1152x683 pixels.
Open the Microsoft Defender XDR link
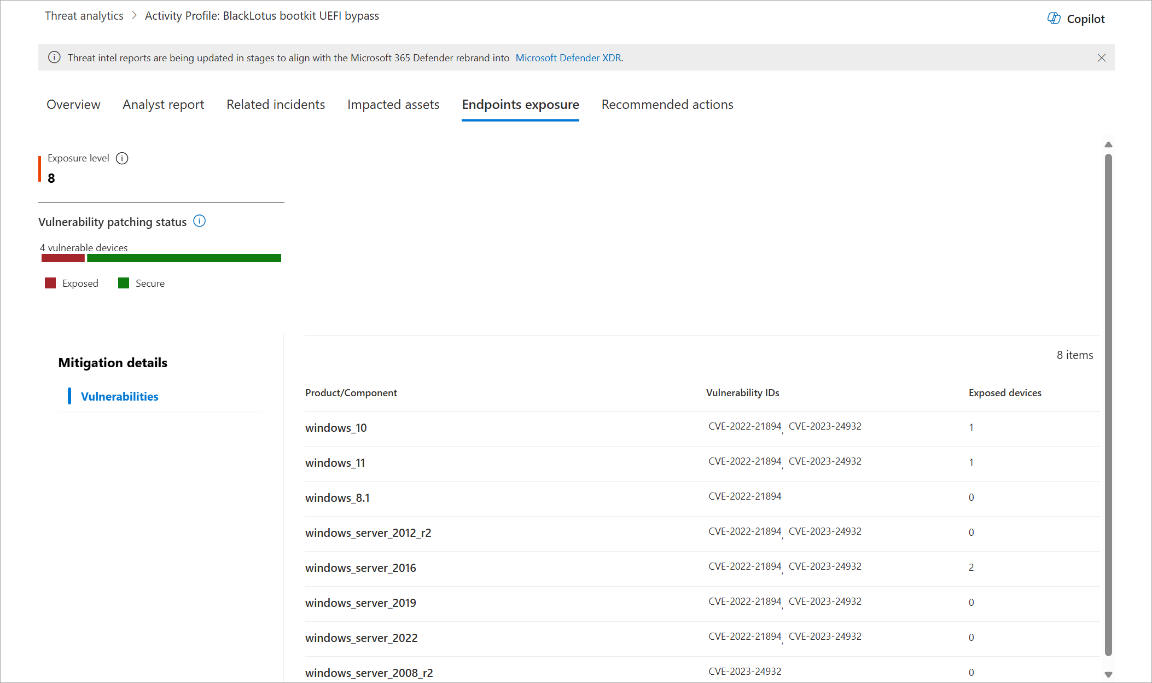tap(568, 58)
